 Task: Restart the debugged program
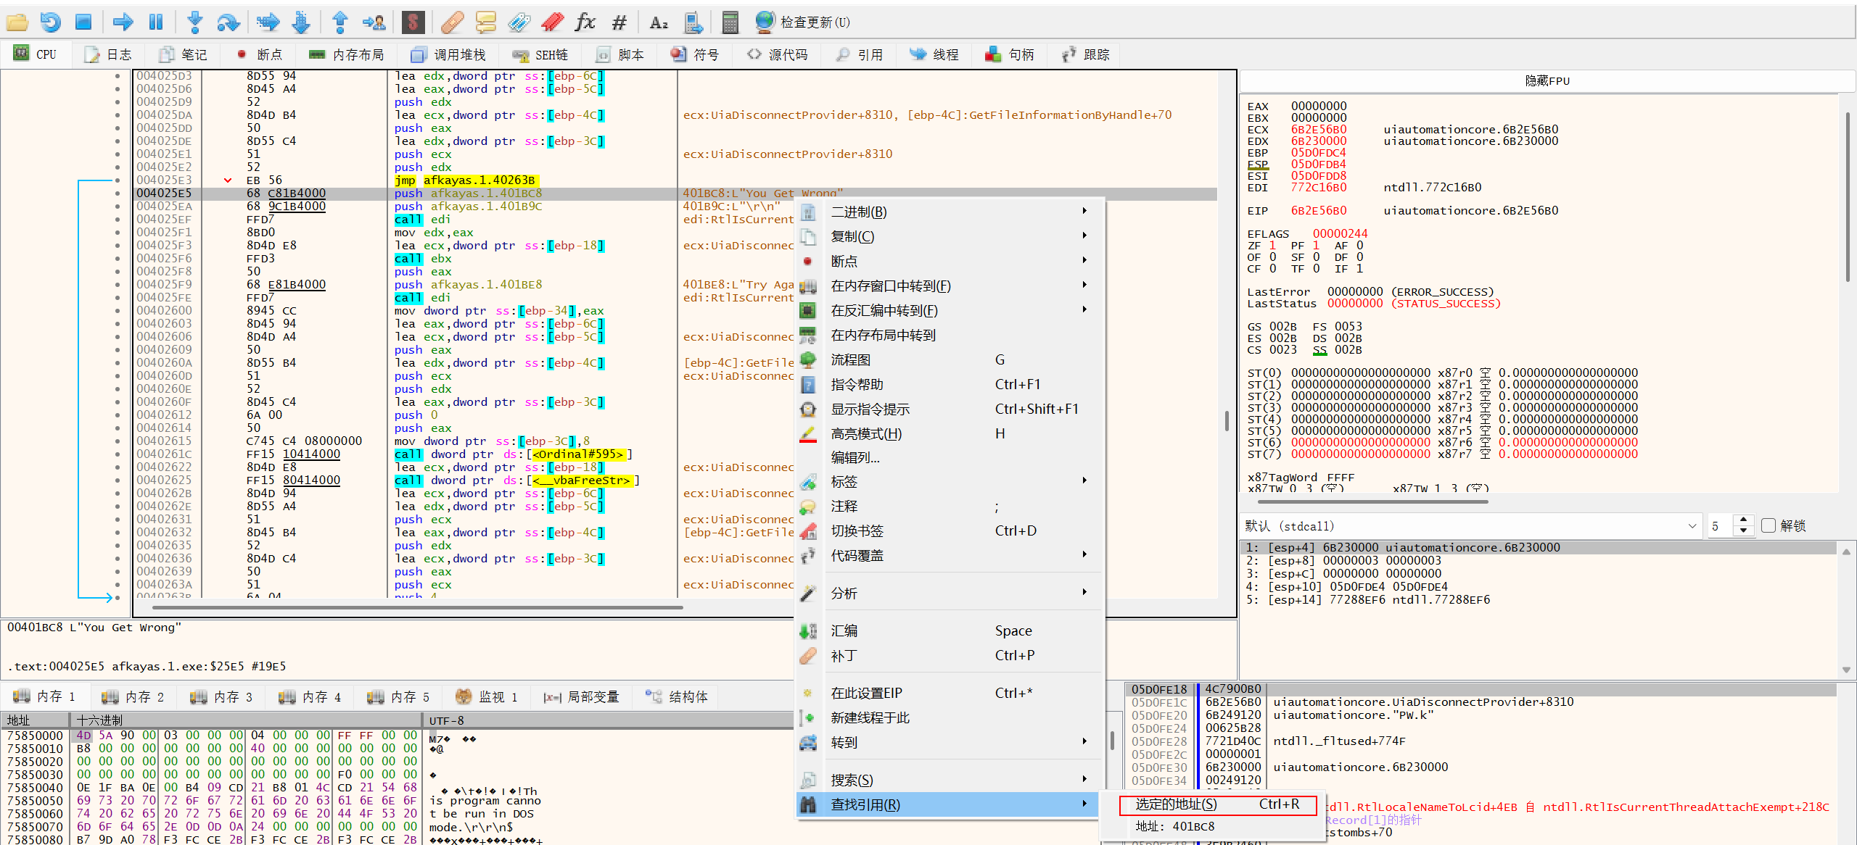tap(50, 22)
